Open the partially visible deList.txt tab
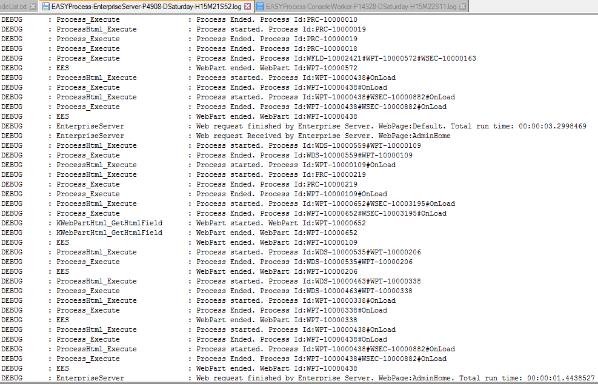Image resolution: width=598 pixels, height=384 pixels. pos(14,7)
